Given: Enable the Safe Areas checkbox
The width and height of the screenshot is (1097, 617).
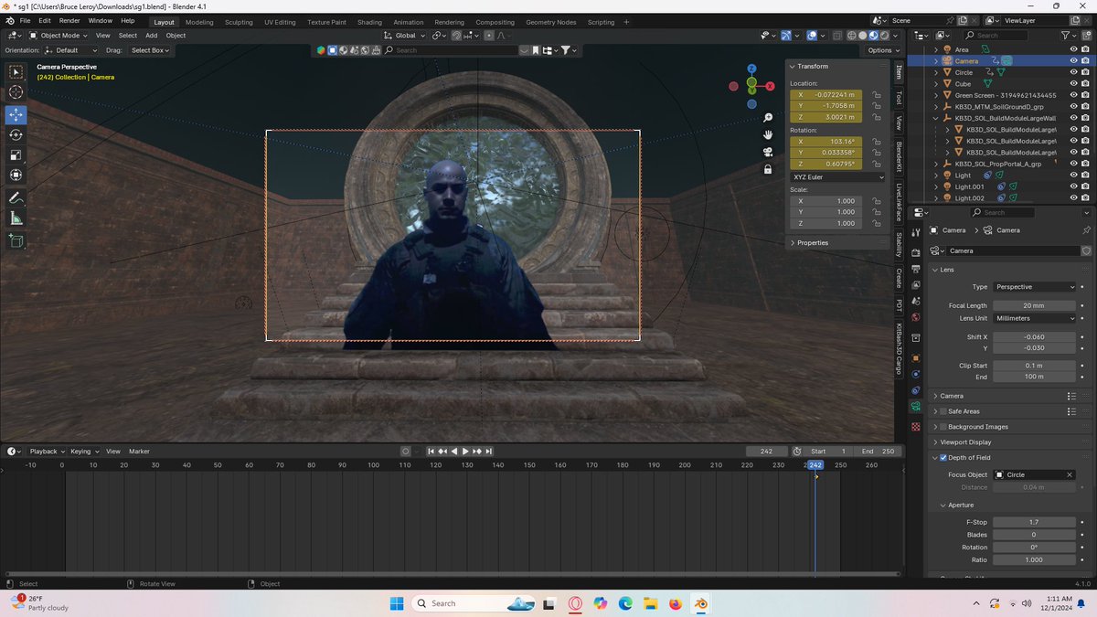Looking at the screenshot, I should click(943, 411).
